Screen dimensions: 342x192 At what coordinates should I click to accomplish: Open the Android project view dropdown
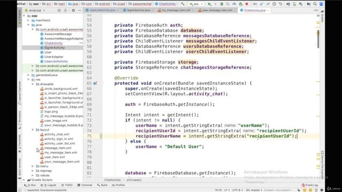coord(35,10)
